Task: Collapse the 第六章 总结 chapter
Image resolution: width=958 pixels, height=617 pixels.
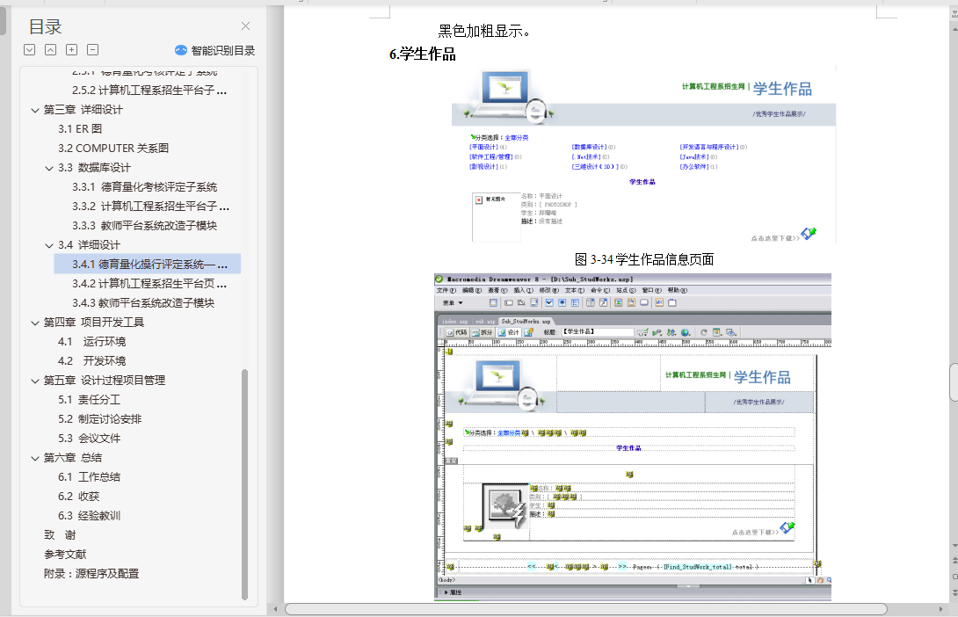Action: [35, 458]
